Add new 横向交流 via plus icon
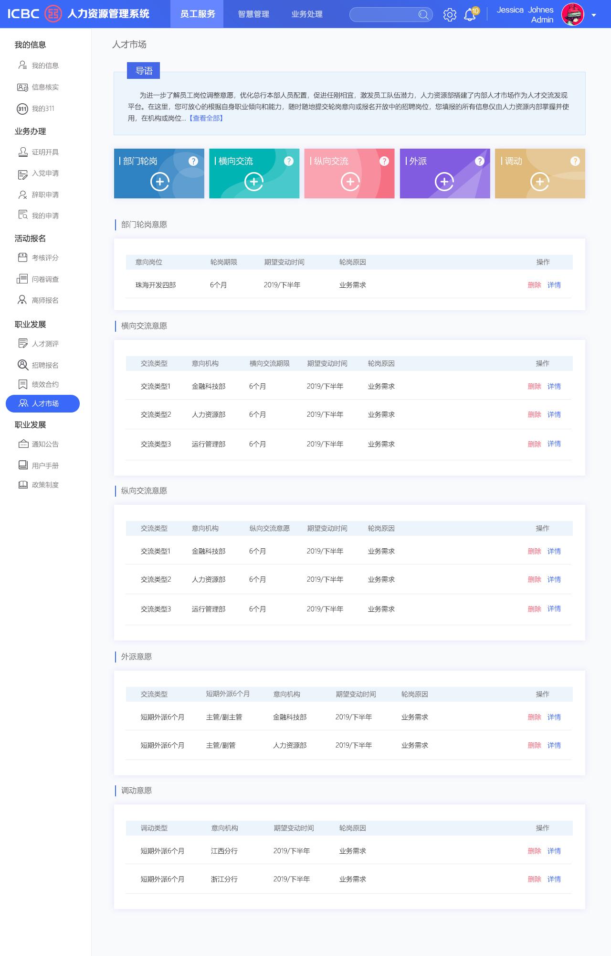611x956 pixels. tap(254, 182)
